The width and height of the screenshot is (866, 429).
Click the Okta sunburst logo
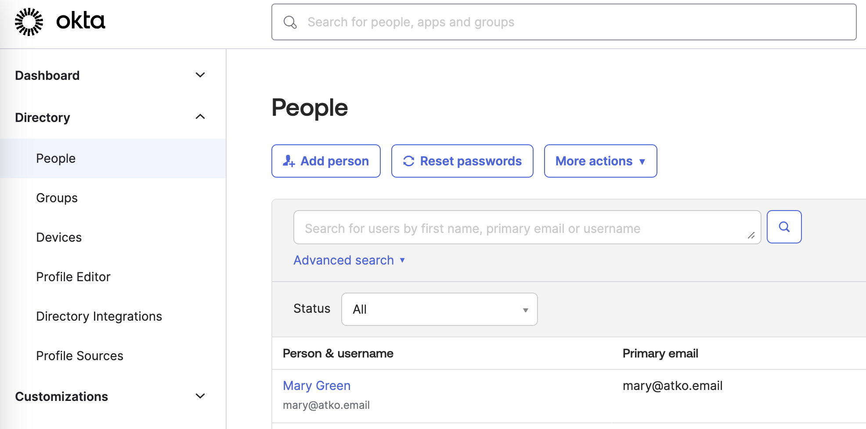coord(29,21)
